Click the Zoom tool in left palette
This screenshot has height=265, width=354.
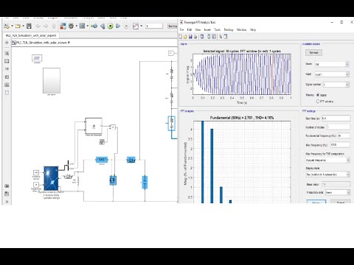[x=7, y=53]
